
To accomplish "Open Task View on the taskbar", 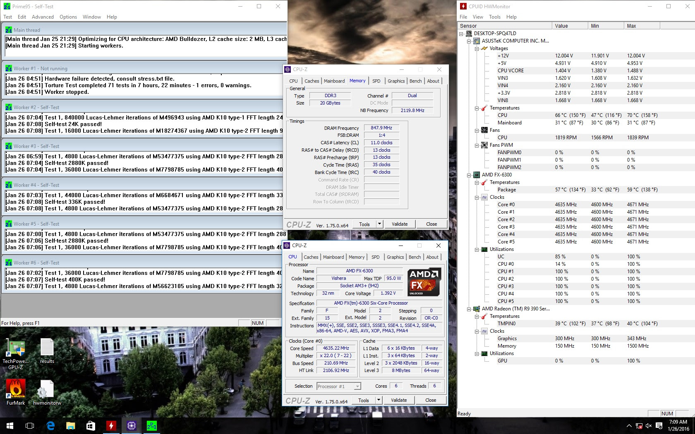I will [x=30, y=426].
